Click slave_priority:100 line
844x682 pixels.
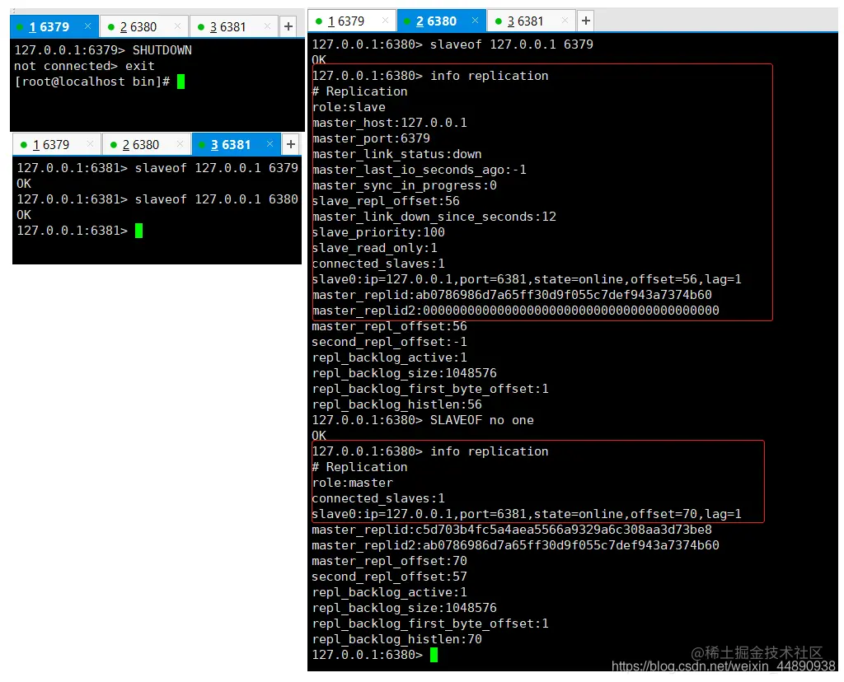(378, 231)
